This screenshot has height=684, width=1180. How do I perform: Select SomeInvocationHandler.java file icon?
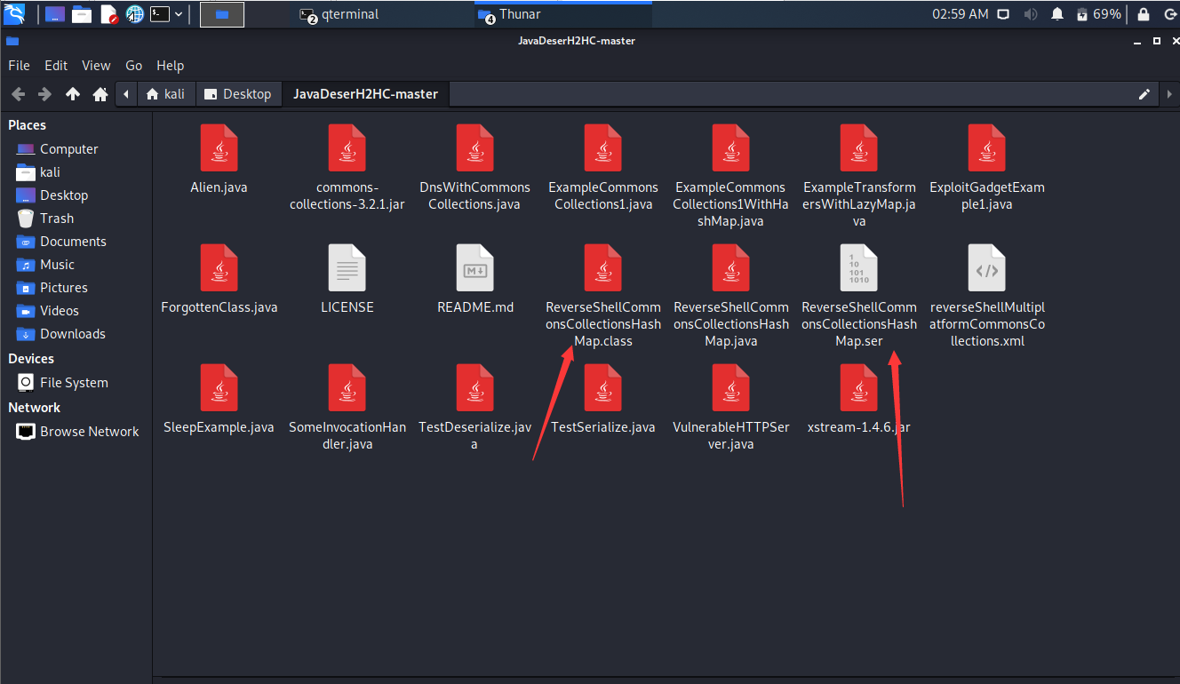(x=347, y=387)
